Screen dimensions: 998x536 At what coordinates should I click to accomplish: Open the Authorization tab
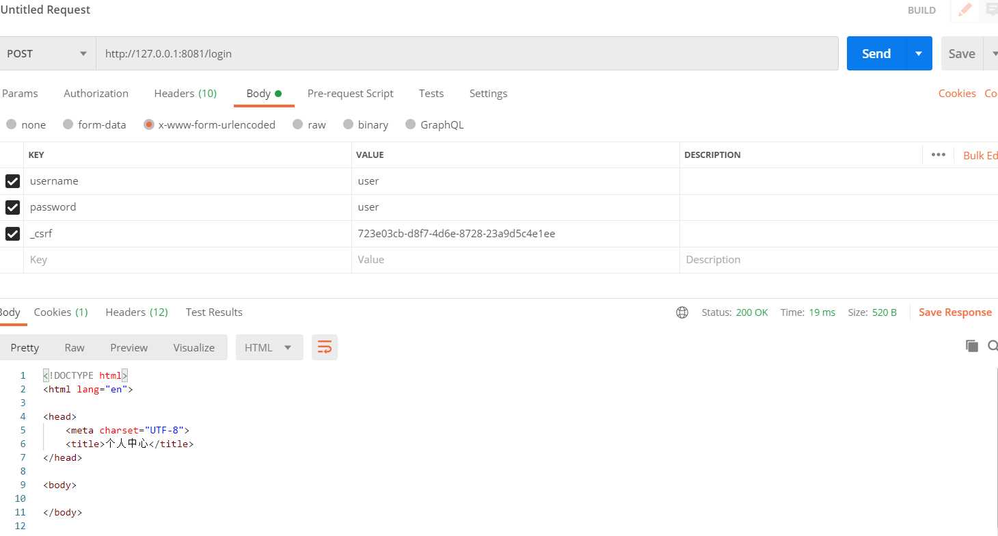coord(96,94)
